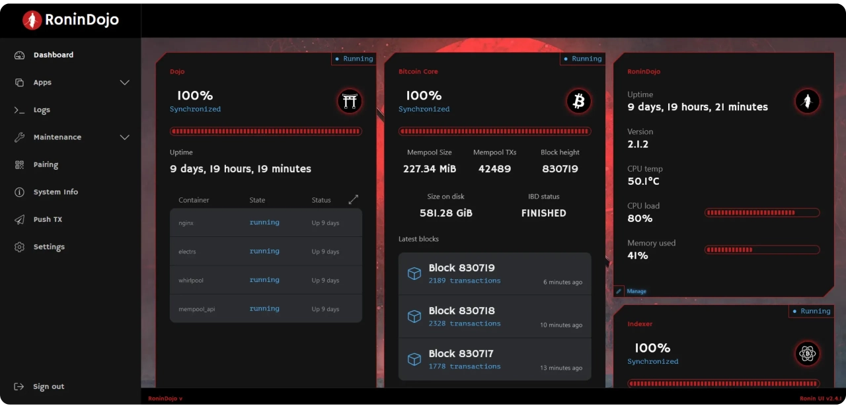Open Block 830719 in latest blocks
The image size is (846, 408).
click(494, 273)
